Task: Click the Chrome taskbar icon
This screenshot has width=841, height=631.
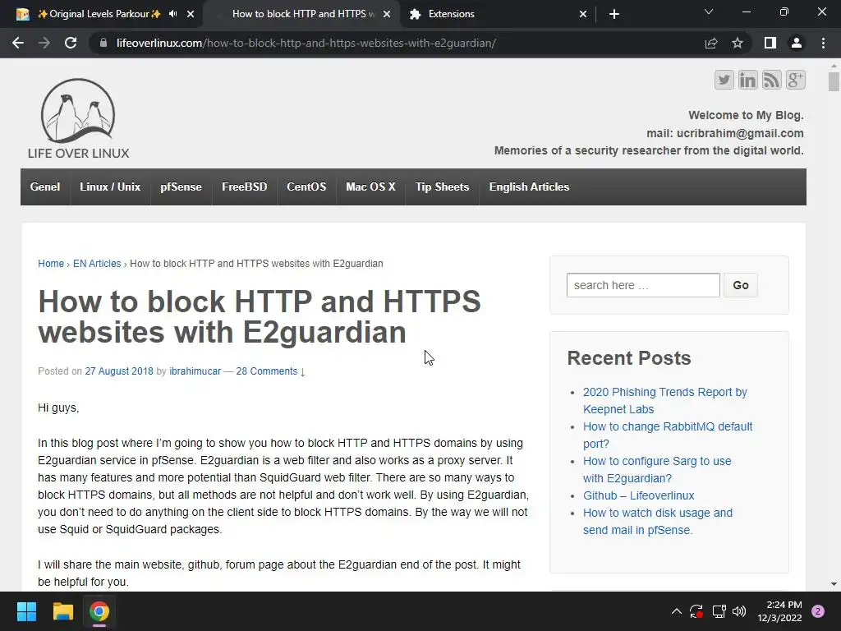Action: [x=99, y=611]
